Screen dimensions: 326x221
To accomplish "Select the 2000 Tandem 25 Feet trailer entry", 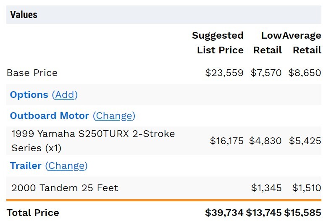I will (x=65, y=188).
